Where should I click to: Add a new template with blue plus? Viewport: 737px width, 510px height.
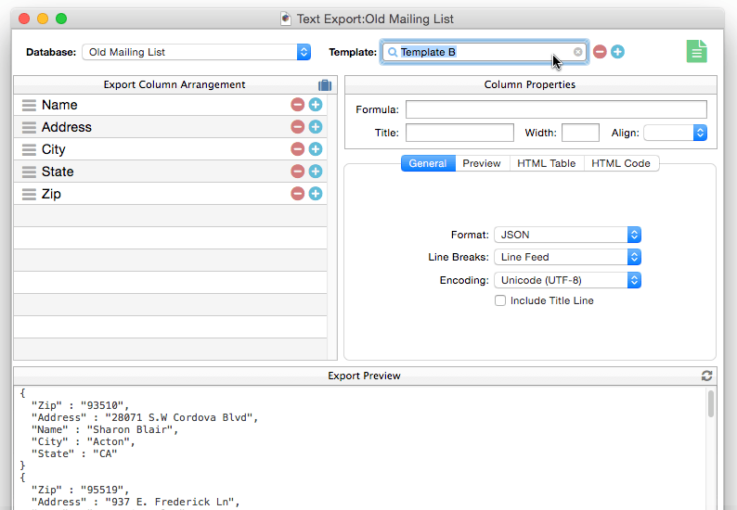click(x=617, y=52)
